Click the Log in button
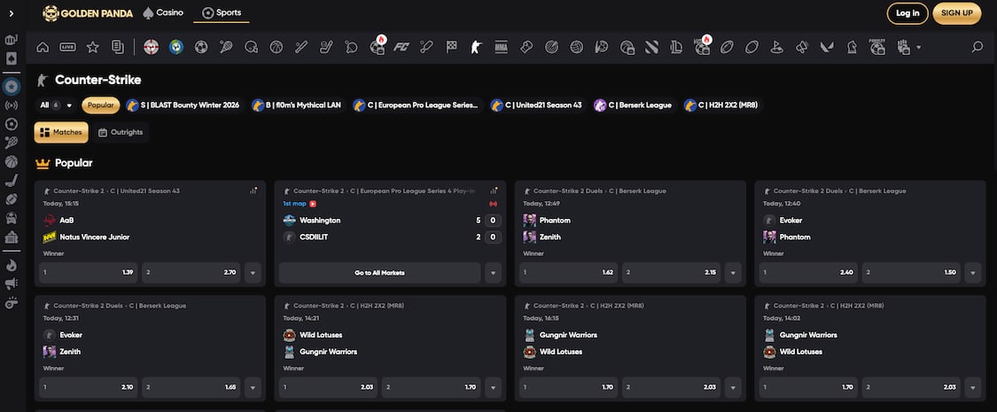Image resolution: width=997 pixels, height=412 pixels. click(907, 13)
